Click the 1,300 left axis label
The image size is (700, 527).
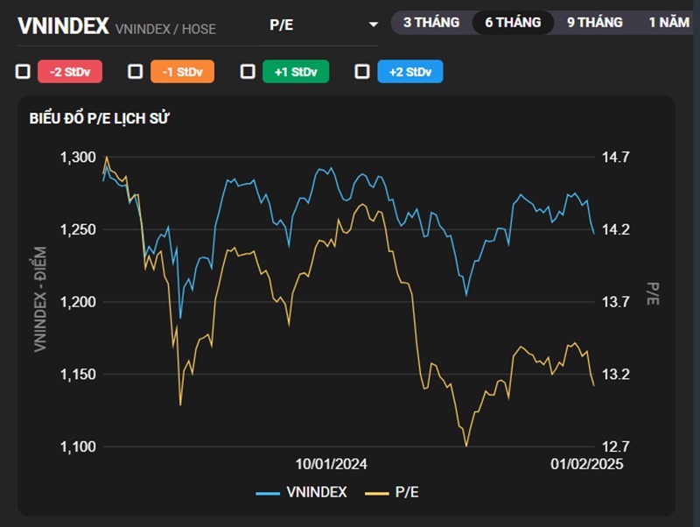click(x=78, y=158)
